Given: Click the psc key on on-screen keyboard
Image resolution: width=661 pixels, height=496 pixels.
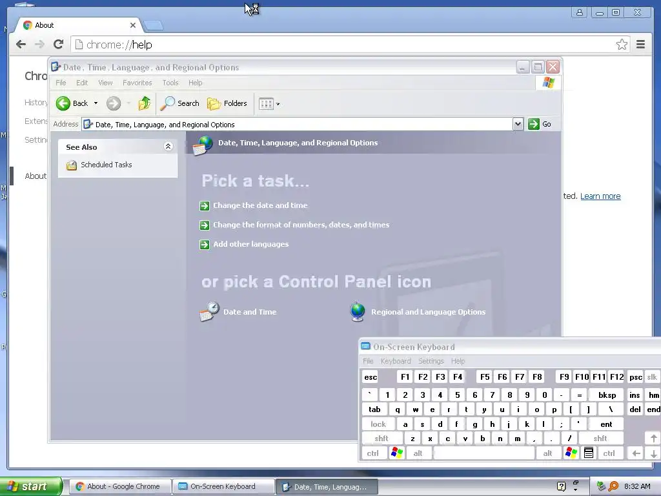Looking at the screenshot, I should 636,377.
